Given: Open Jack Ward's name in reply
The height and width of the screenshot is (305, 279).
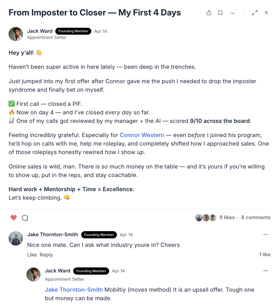Looking at the screenshot, I should tap(57, 271).
